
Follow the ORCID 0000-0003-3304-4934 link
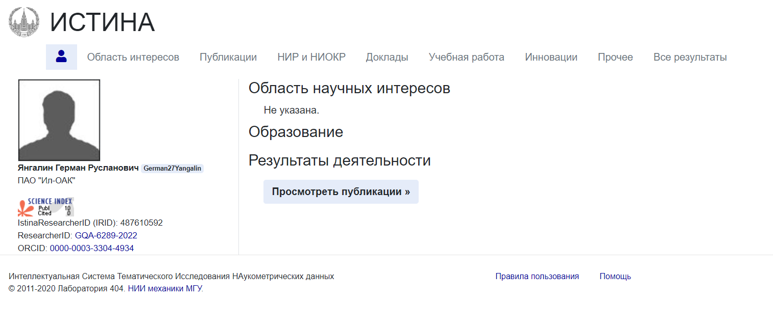92,248
